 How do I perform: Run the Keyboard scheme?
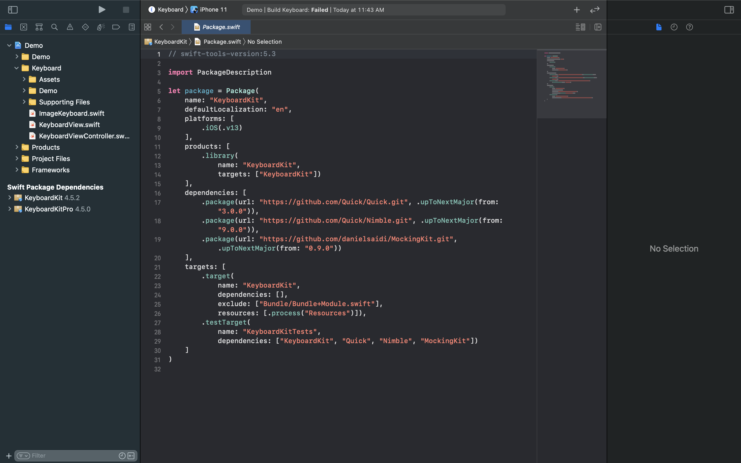[102, 10]
